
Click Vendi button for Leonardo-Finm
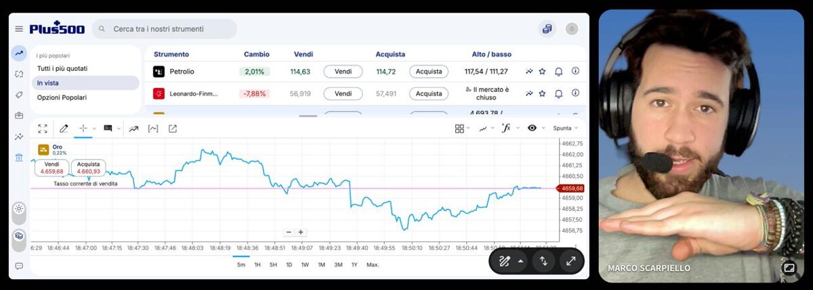point(343,93)
